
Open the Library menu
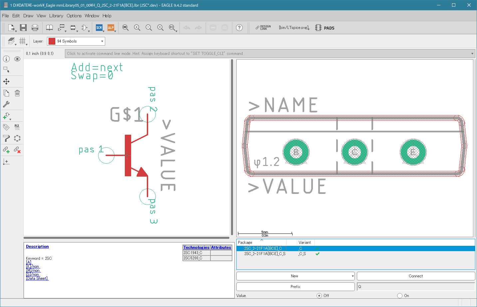tap(56, 16)
